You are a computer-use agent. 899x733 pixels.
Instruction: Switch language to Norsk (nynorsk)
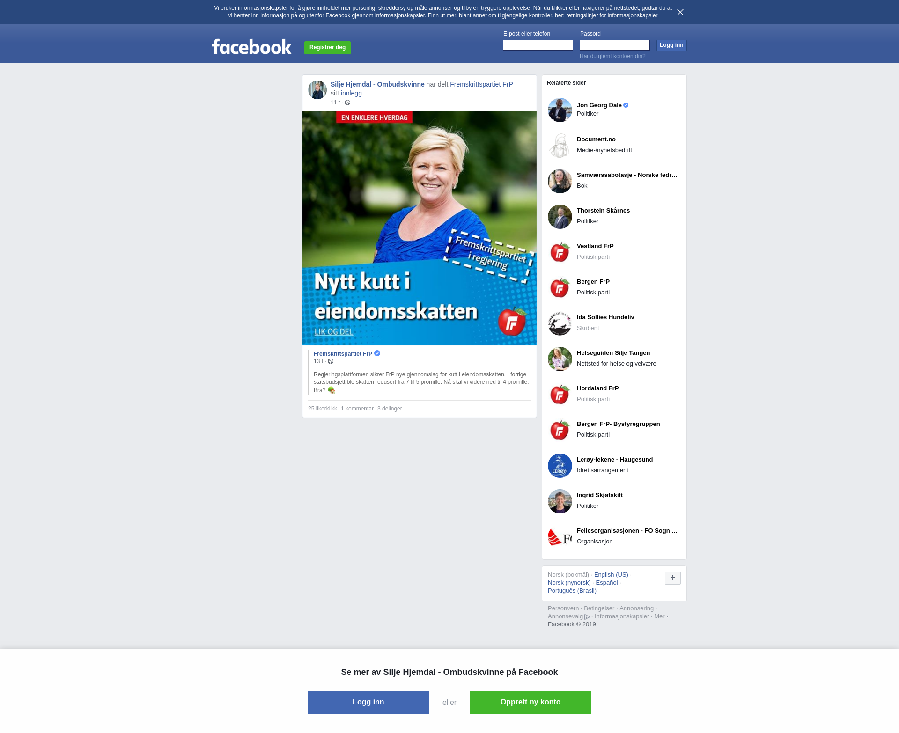[569, 583]
